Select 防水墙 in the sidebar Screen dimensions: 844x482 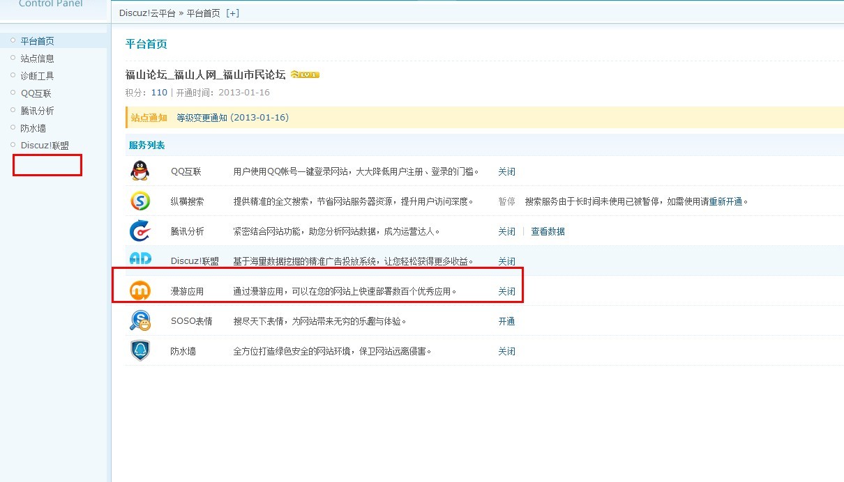coord(33,128)
